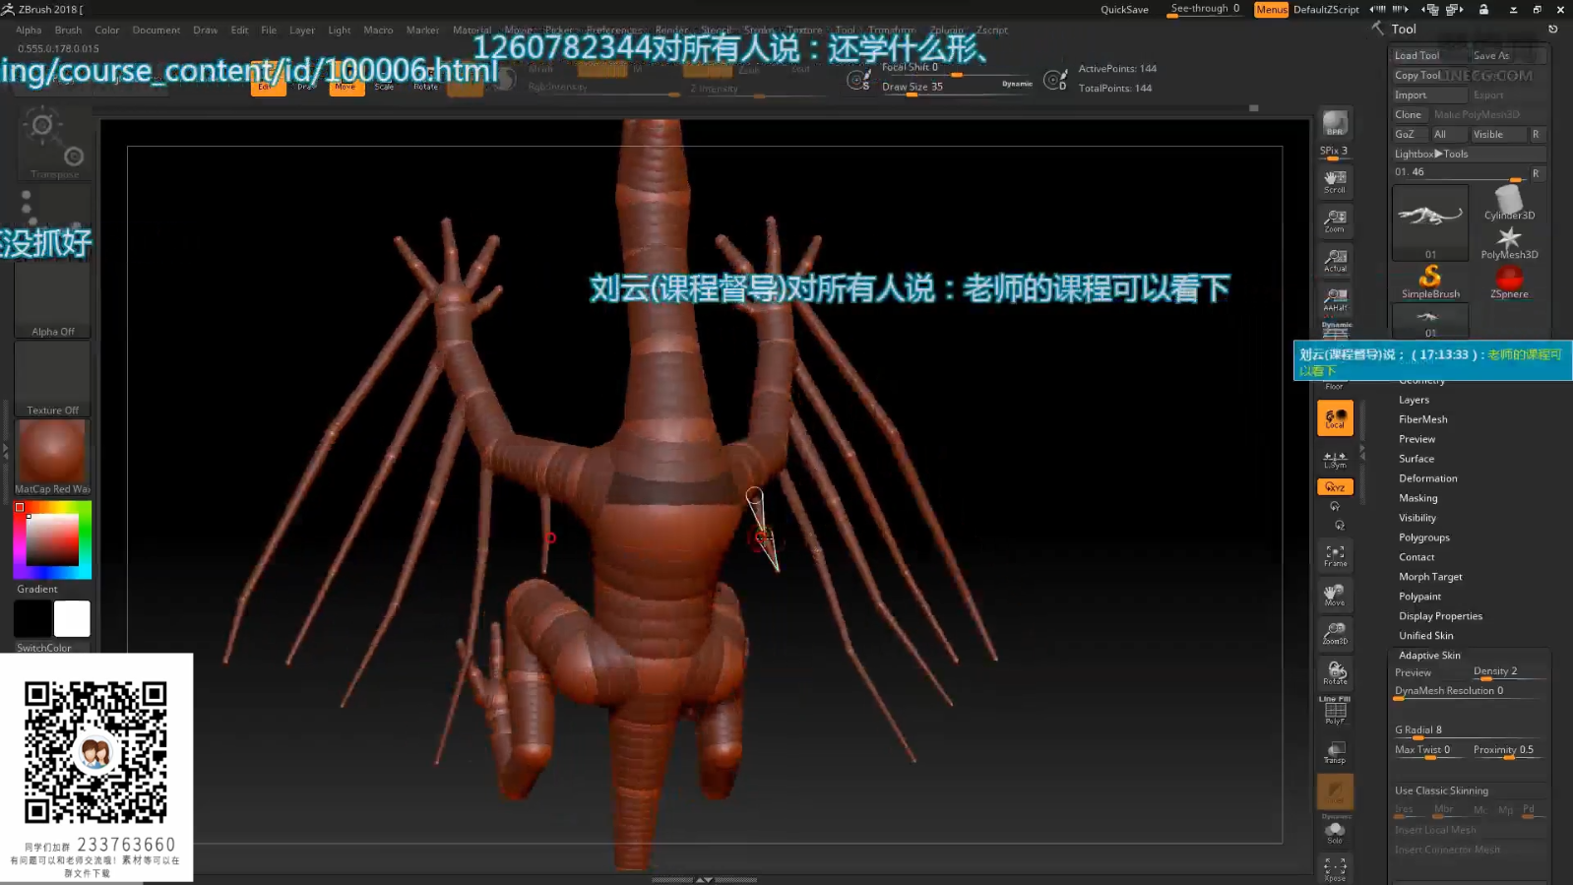
Task: Expand the Morph Target subpalette
Action: tap(1430, 577)
